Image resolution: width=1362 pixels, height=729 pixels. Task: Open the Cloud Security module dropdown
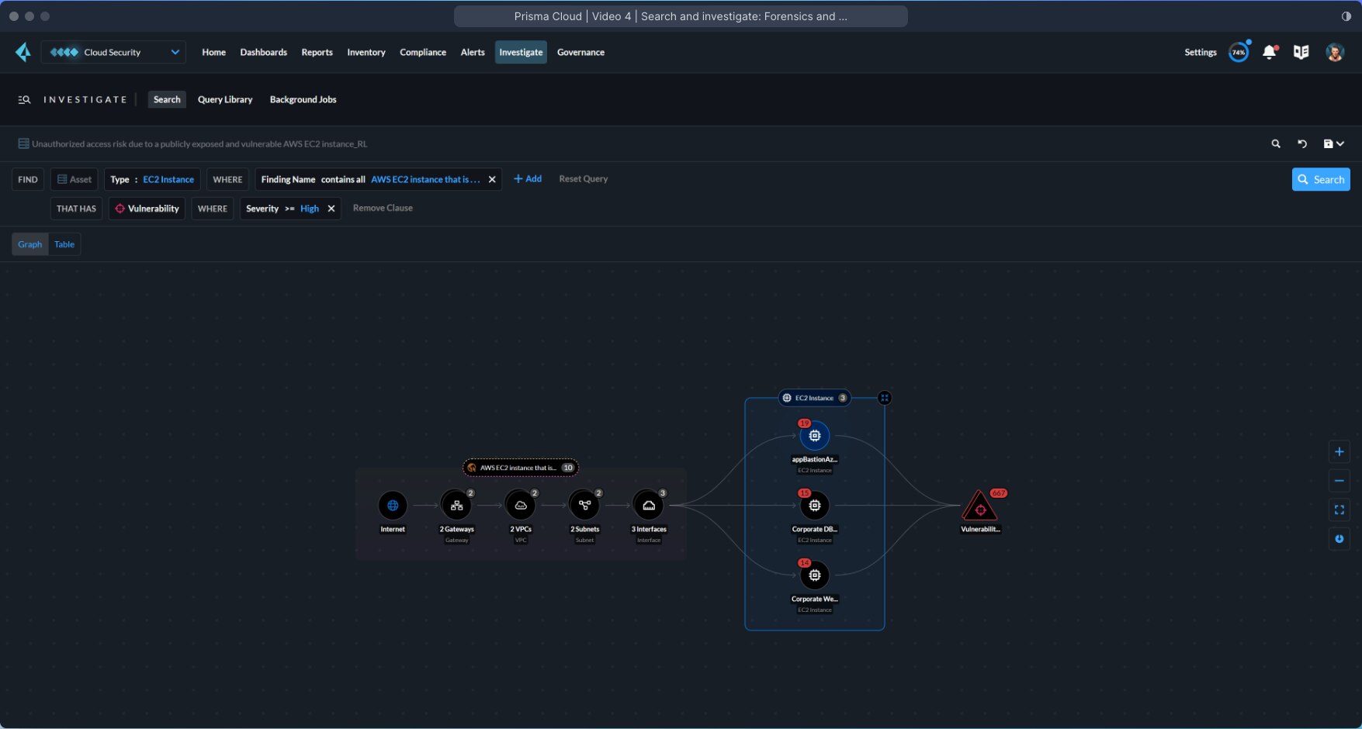coord(113,52)
